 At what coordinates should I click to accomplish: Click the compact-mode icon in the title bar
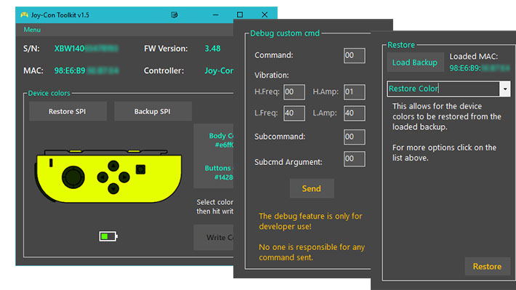(x=174, y=15)
